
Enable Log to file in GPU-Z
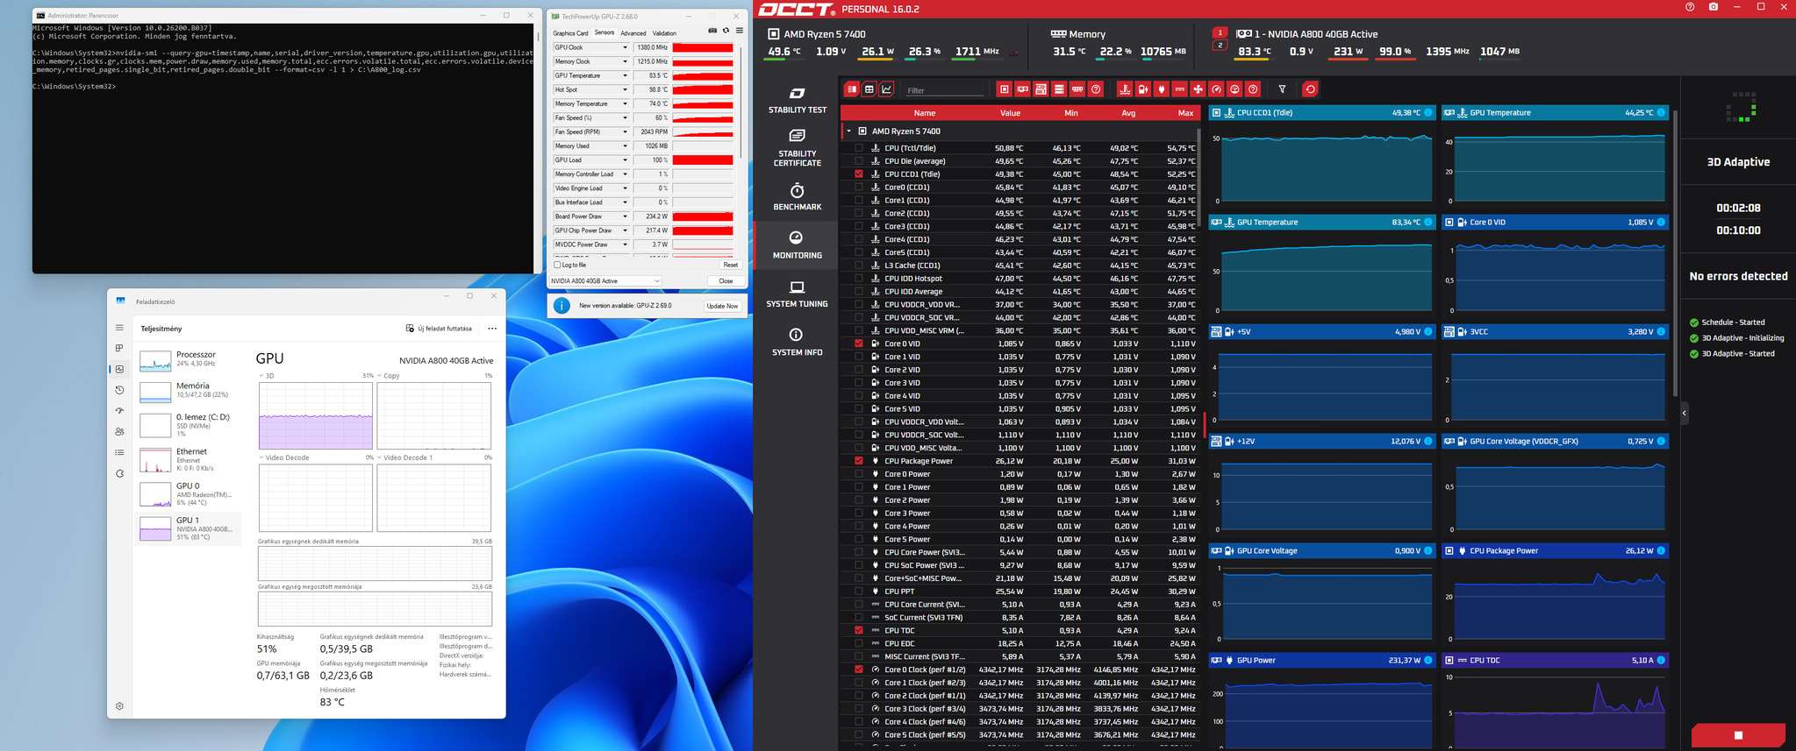(x=557, y=265)
